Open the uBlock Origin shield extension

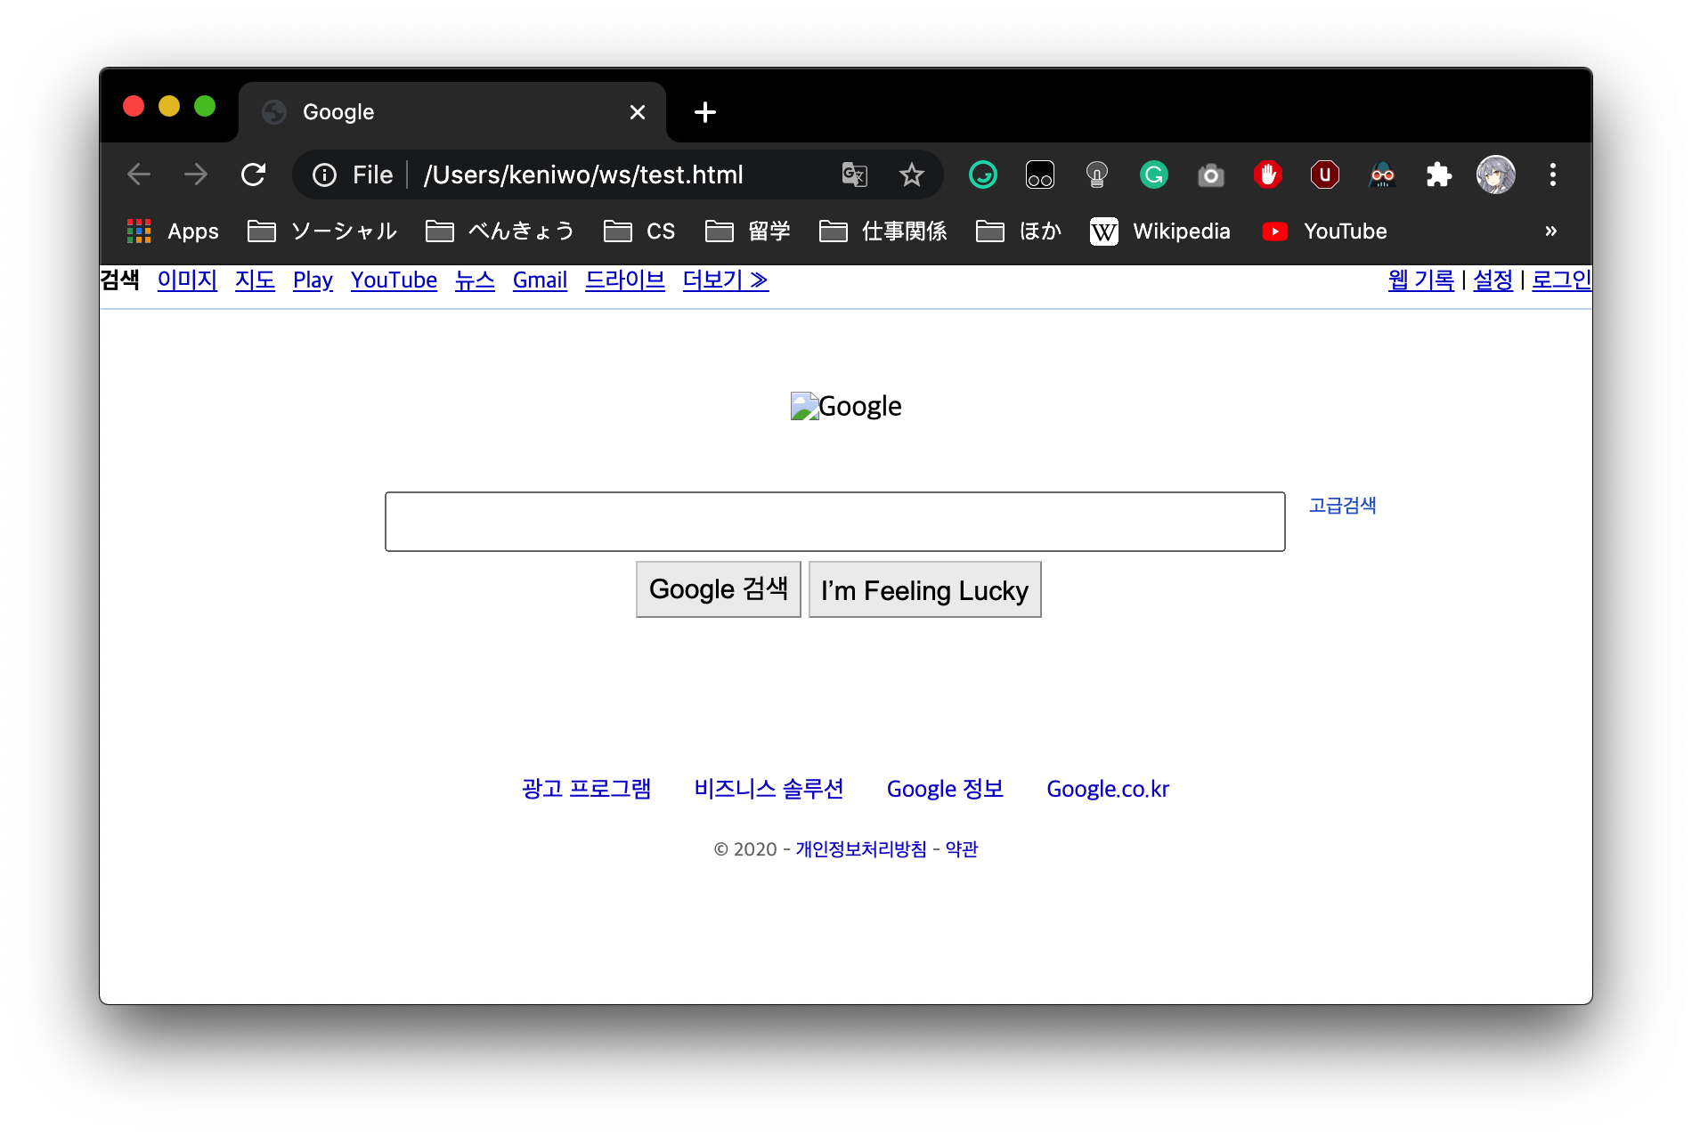click(x=1324, y=174)
